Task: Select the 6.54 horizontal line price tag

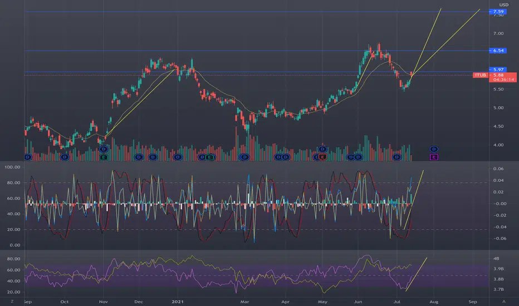Action: (498, 51)
